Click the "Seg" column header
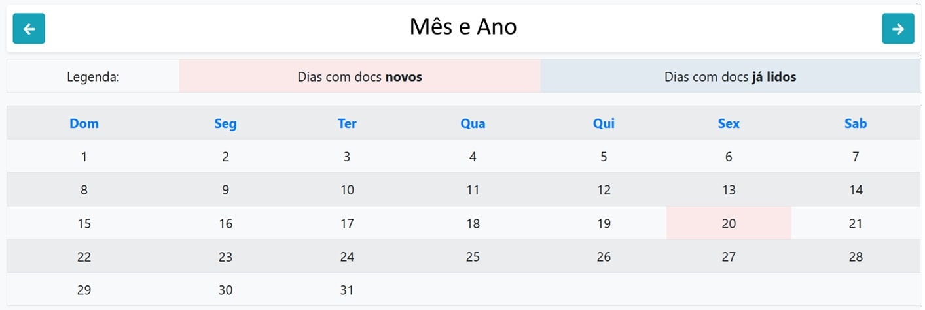 pyautogui.click(x=225, y=123)
